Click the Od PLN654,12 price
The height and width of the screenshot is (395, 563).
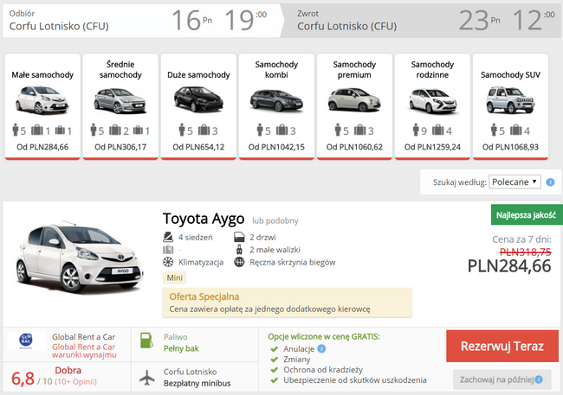click(198, 147)
